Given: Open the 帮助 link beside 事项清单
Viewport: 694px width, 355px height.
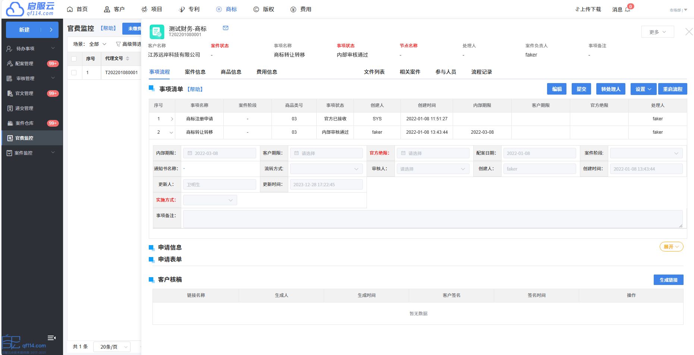Looking at the screenshot, I should click(195, 89).
